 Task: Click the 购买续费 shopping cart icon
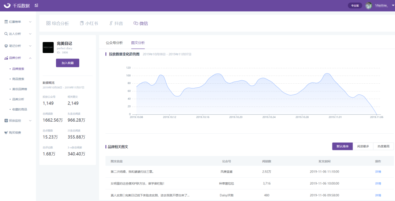6,133
